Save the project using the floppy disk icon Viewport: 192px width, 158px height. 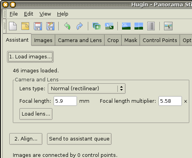tap(38, 26)
